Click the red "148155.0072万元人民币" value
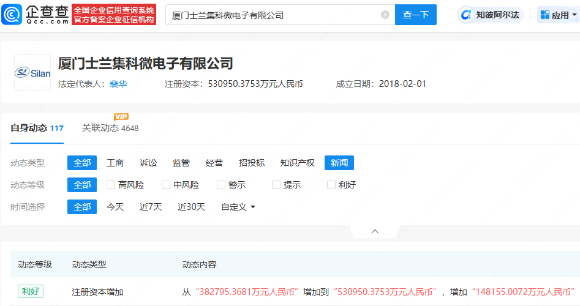 coord(523,292)
